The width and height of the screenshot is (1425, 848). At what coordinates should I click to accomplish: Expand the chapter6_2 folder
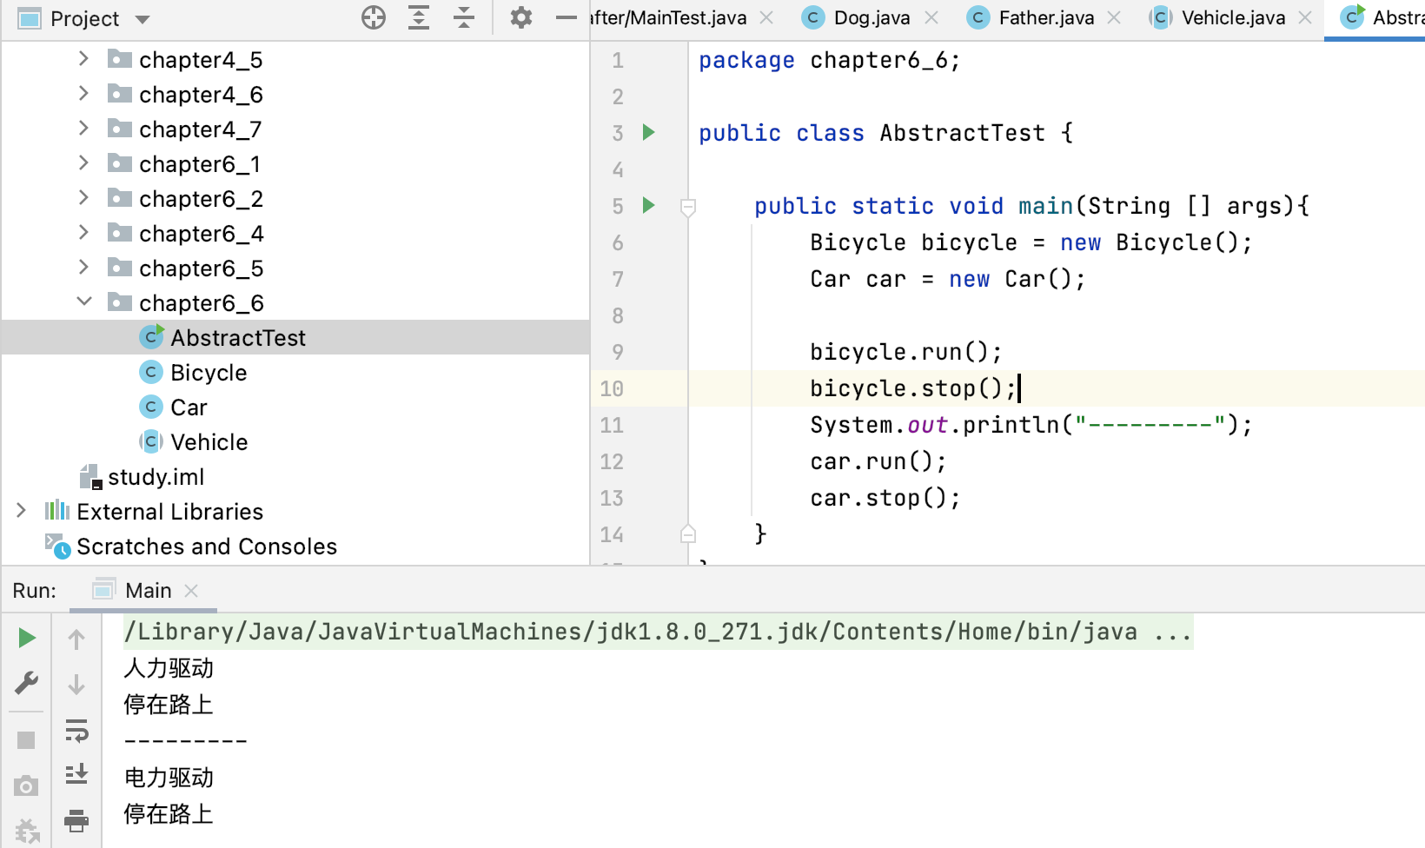click(x=83, y=197)
